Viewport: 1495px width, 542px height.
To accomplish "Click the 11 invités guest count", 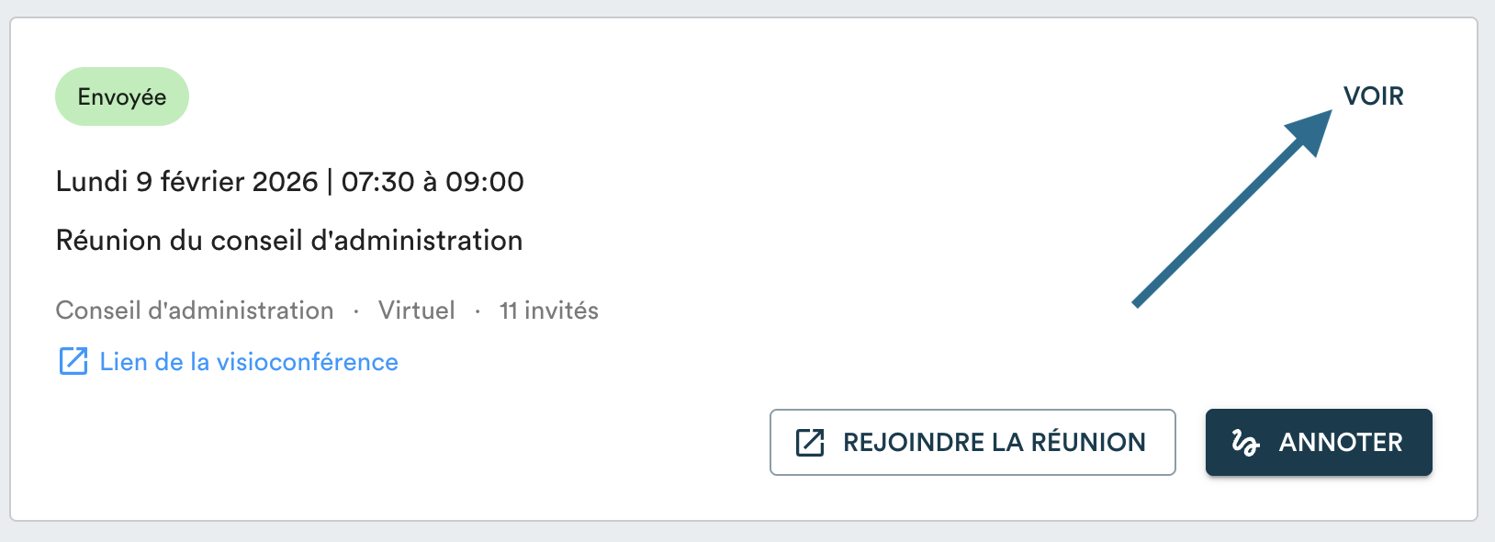I will click(x=549, y=311).
